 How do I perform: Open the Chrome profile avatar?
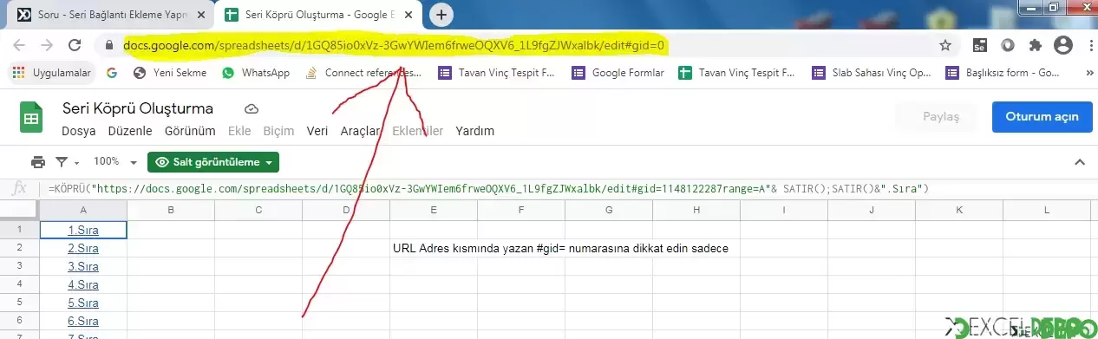tap(1062, 45)
